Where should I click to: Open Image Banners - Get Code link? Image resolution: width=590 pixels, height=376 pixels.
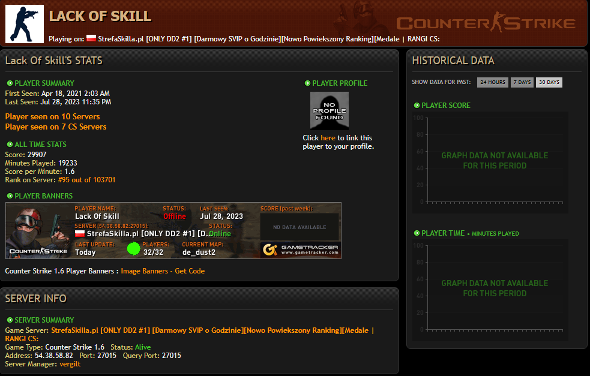163,271
